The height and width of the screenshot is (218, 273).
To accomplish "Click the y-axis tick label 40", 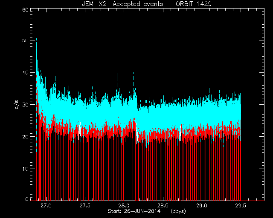I will point(25,73).
